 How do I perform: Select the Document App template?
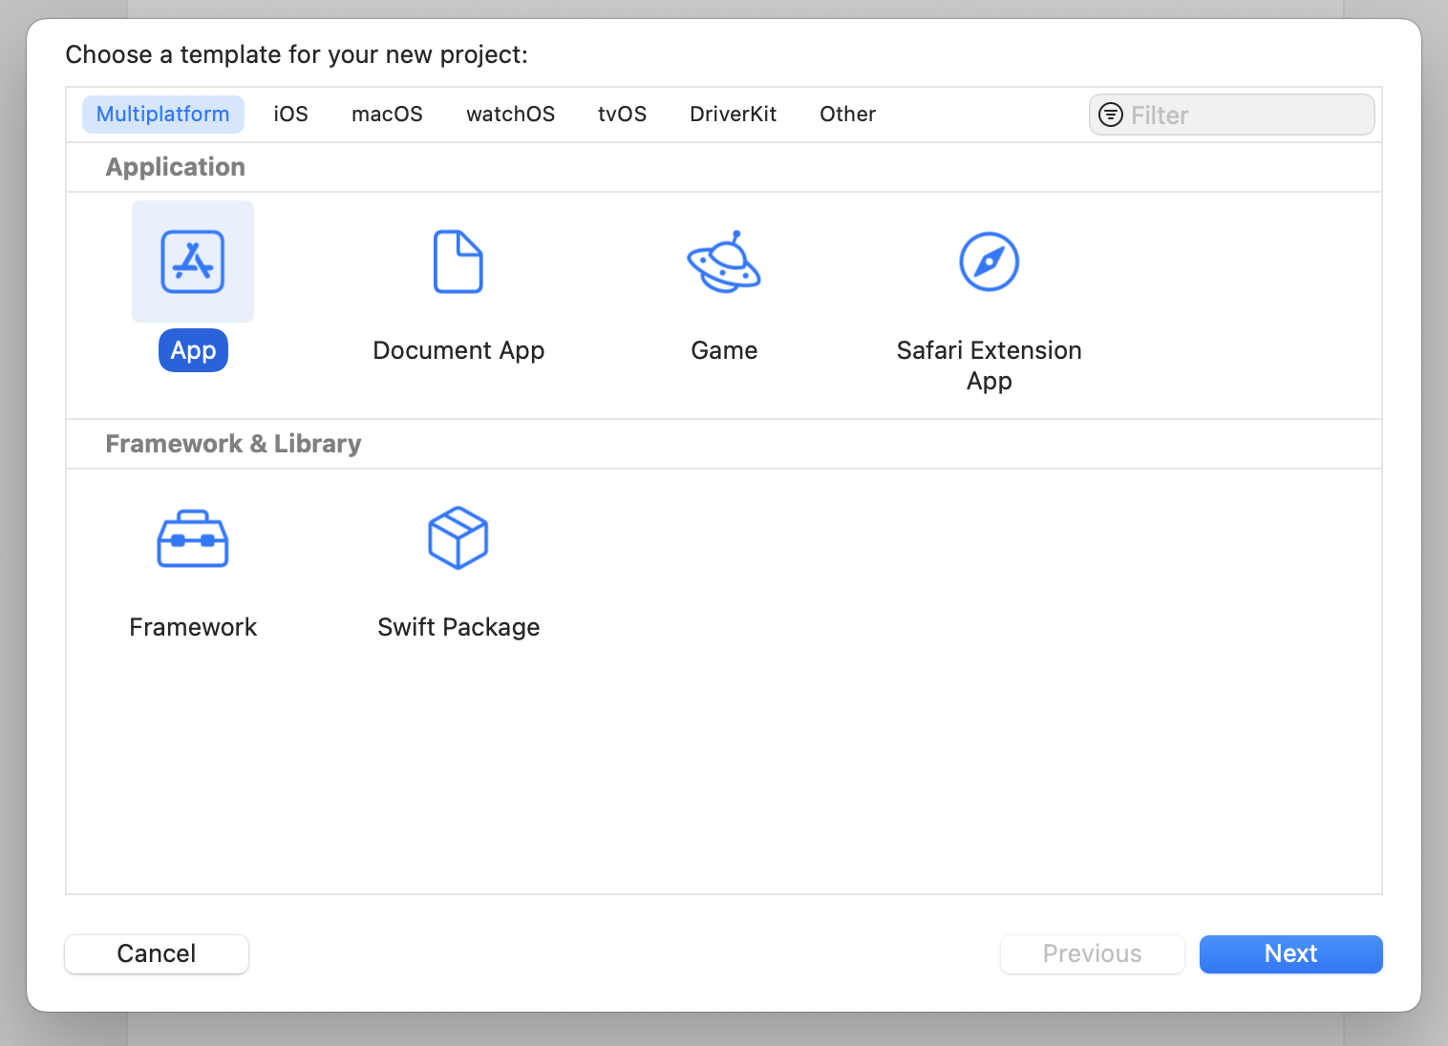458,261
